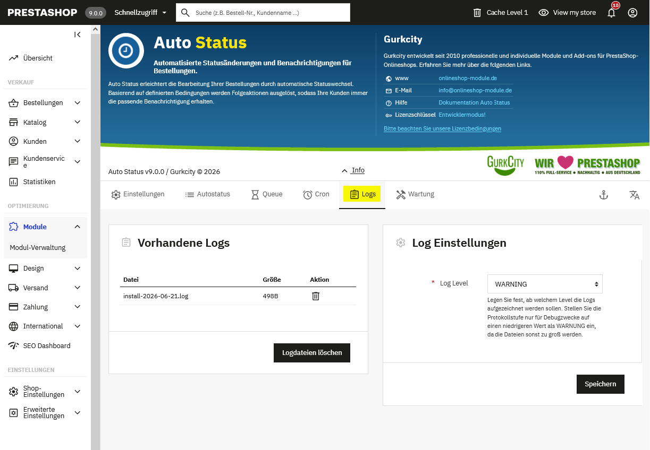Open the onlineshop-module.de website link
The image size is (650, 450).
click(x=468, y=78)
